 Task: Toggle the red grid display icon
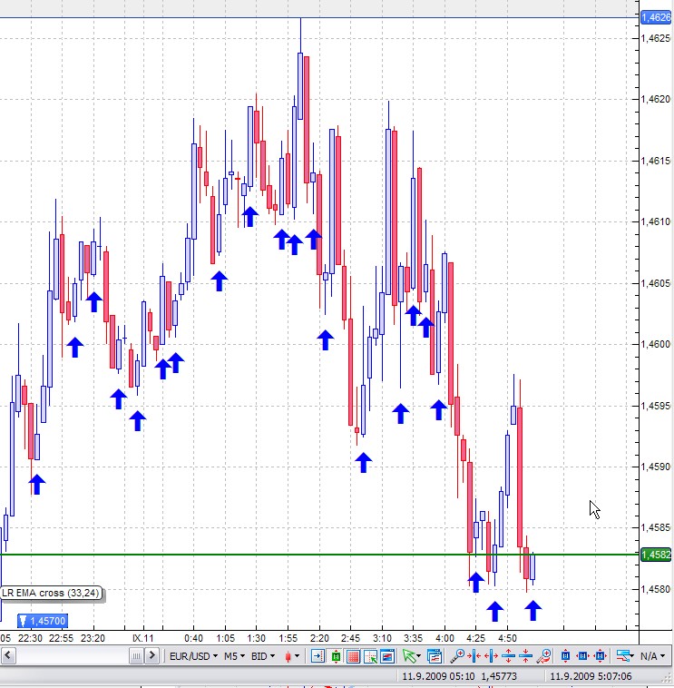[x=353, y=655]
